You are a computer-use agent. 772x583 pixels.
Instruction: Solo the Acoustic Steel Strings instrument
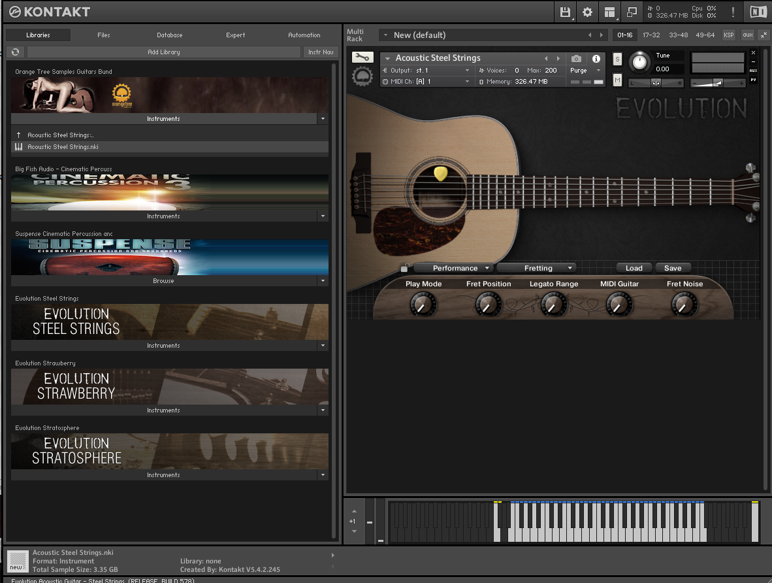pyautogui.click(x=617, y=59)
